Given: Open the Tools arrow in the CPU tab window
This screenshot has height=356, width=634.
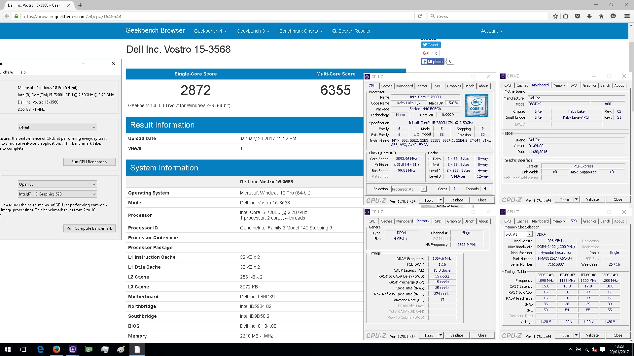Looking at the screenshot, I should pyautogui.click(x=440, y=200).
